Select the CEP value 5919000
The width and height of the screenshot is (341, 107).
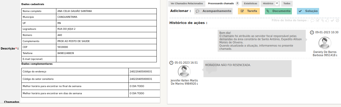point(106,47)
